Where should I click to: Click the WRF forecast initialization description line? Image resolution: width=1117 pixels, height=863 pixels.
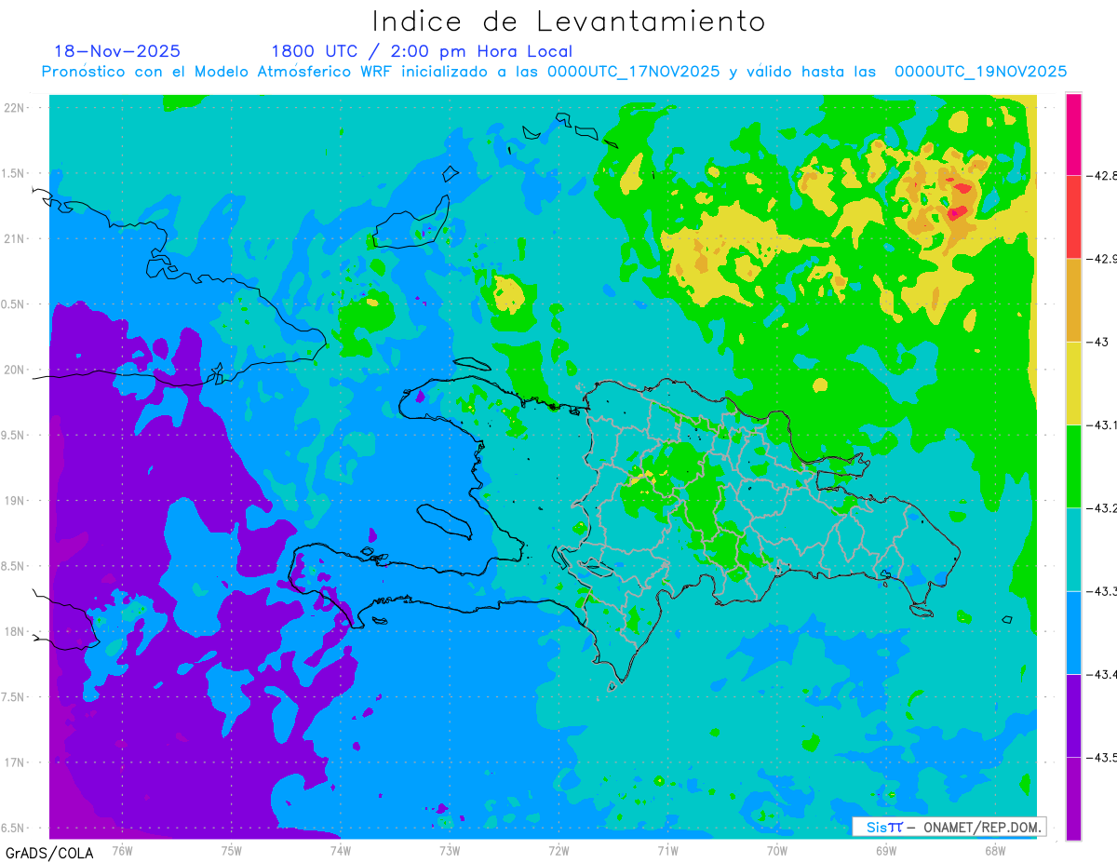pyautogui.click(x=555, y=72)
